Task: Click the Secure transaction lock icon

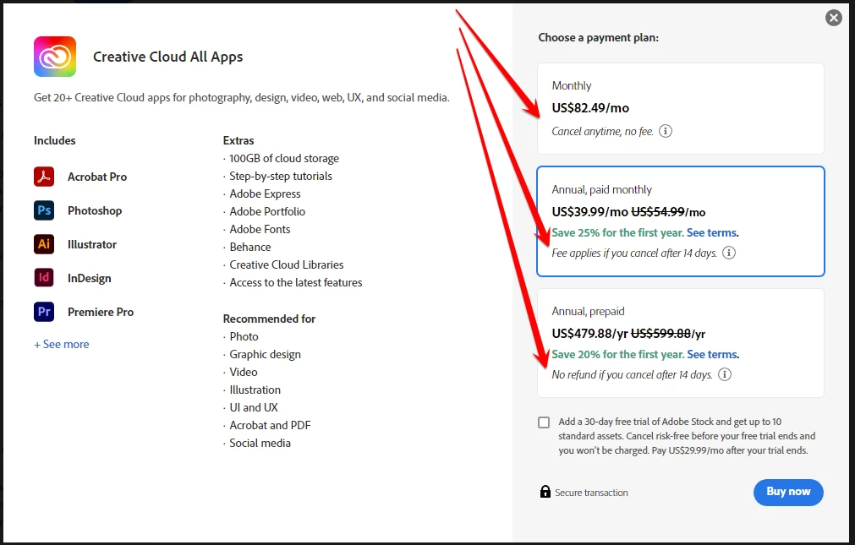Action: (545, 492)
